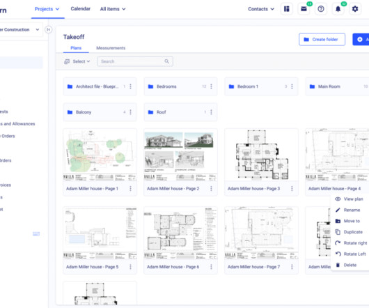Click the Search input field
The height and width of the screenshot is (308, 369).
135,61
